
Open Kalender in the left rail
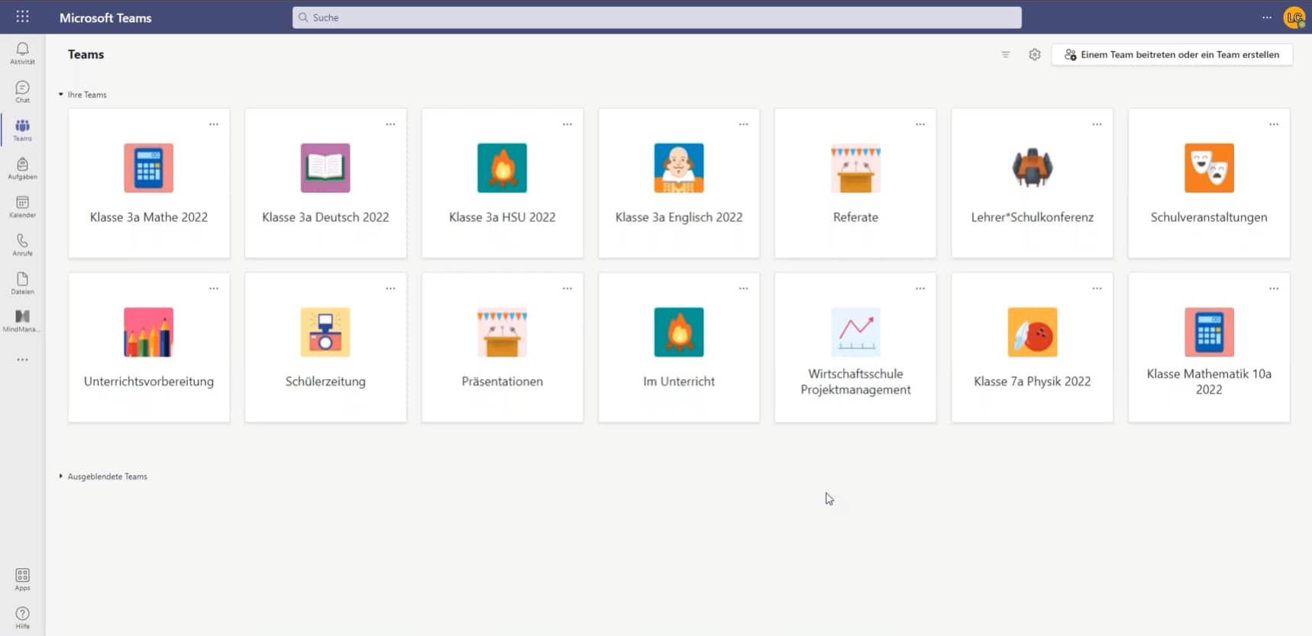coord(22,206)
